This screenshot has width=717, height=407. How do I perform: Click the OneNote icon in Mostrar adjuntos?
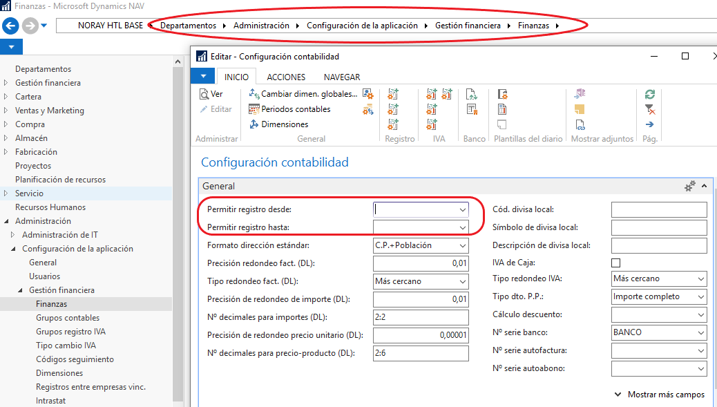(580, 94)
